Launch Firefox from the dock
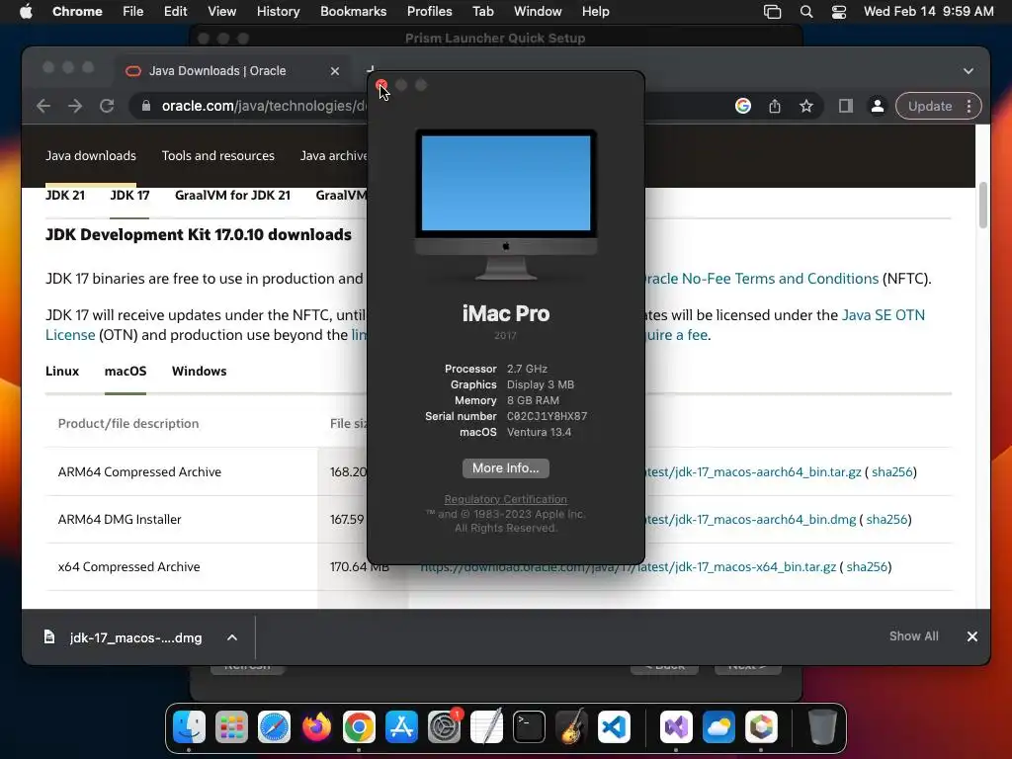The width and height of the screenshot is (1012, 759). pos(317,726)
